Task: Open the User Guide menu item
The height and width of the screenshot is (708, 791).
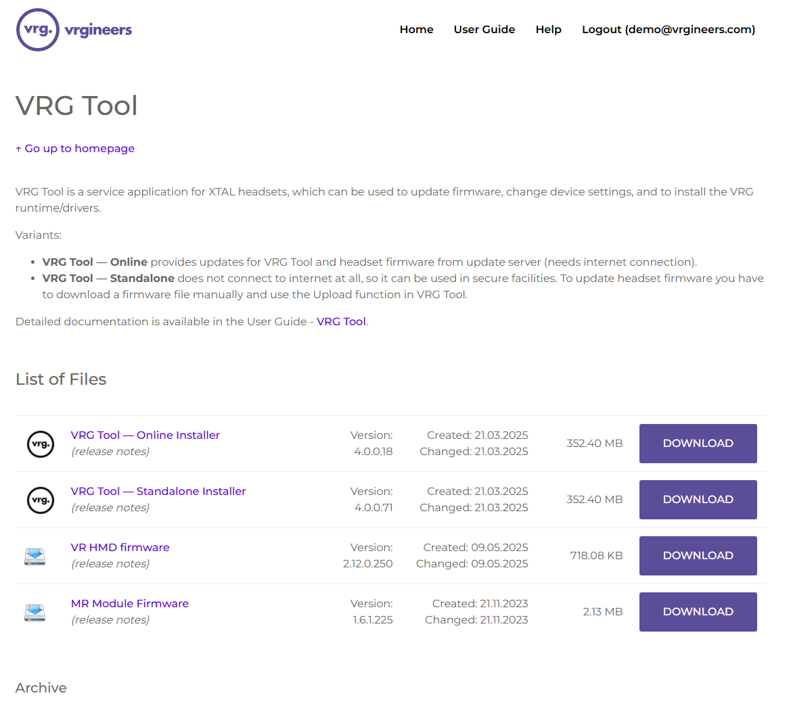Action: 484,30
